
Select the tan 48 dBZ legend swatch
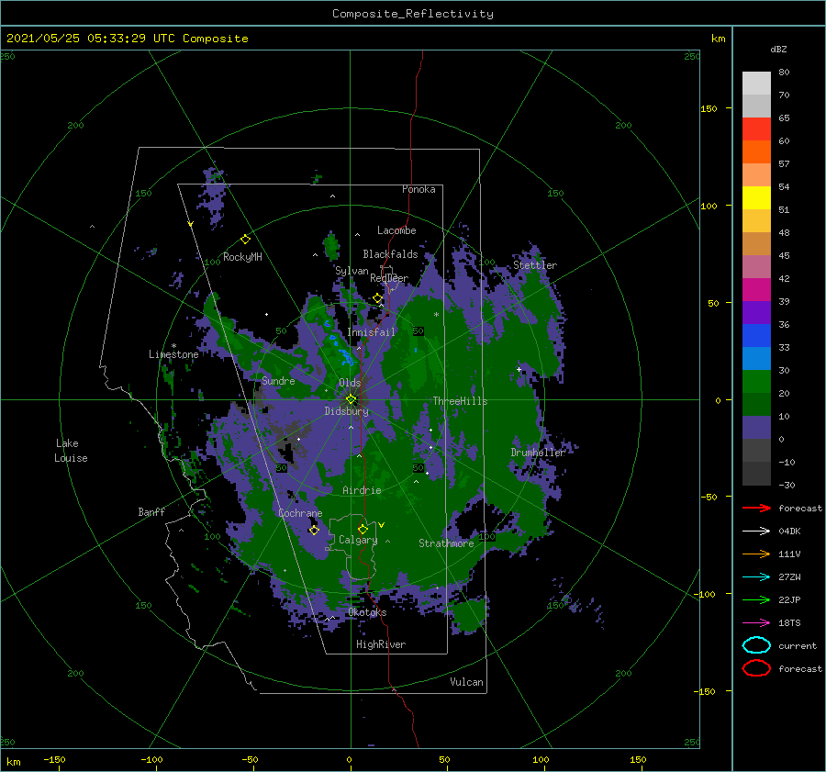pyautogui.click(x=756, y=243)
